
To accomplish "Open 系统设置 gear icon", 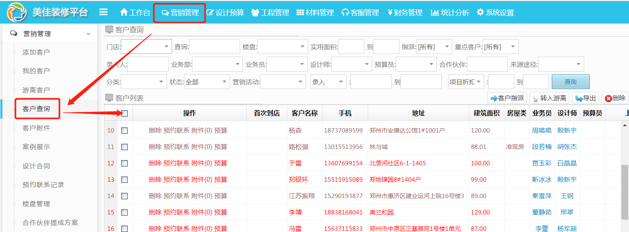I will pyautogui.click(x=481, y=12).
